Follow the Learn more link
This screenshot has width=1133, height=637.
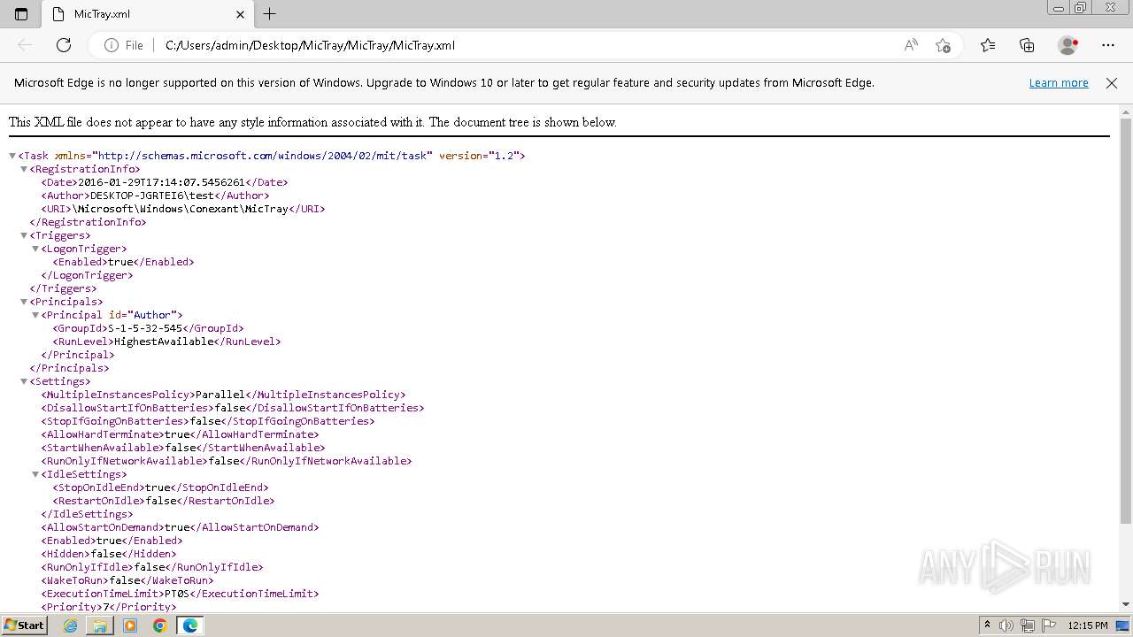(x=1059, y=83)
